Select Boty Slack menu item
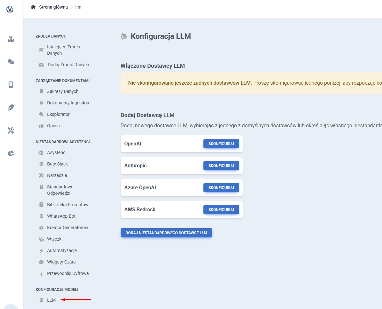The height and width of the screenshot is (309, 382). click(57, 164)
